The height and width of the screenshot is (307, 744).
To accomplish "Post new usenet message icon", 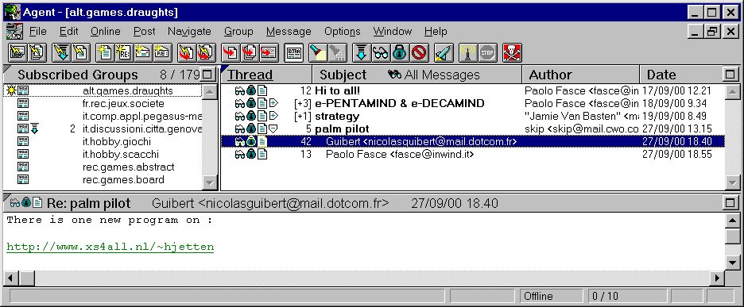I will click(106, 52).
